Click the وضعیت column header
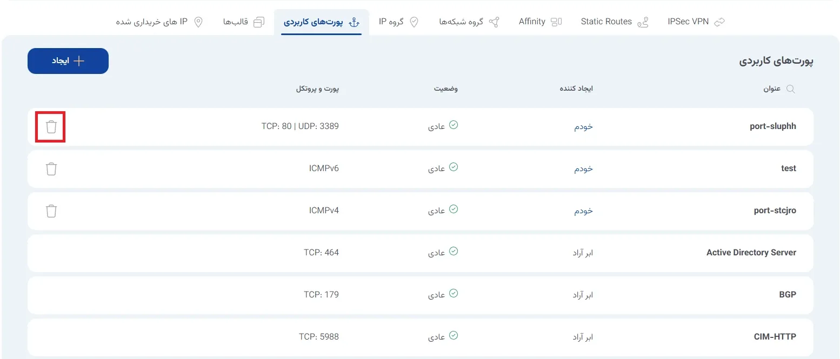This screenshot has width=840, height=359. tap(445, 89)
